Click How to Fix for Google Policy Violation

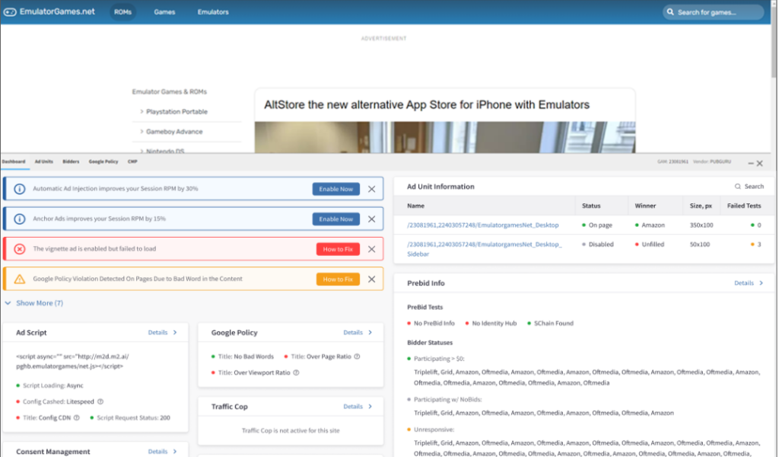338,279
